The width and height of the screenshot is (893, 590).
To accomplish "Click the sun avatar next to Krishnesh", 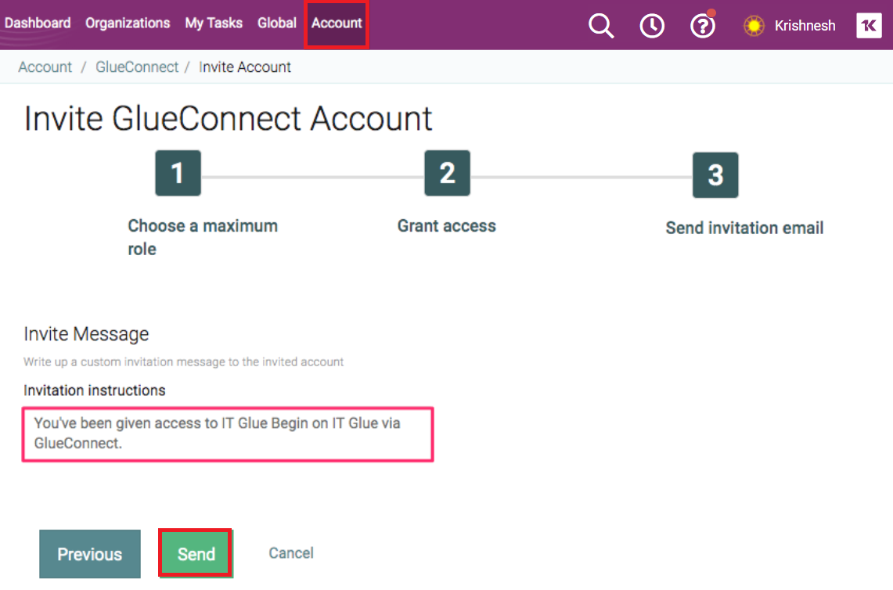I will pos(754,26).
